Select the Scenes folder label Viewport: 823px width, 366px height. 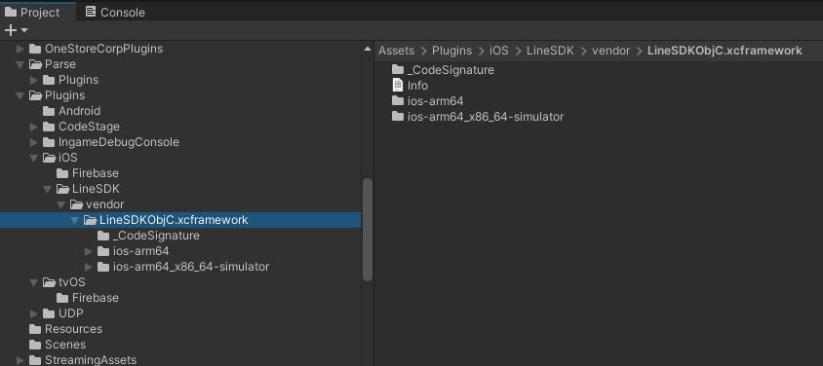click(65, 345)
